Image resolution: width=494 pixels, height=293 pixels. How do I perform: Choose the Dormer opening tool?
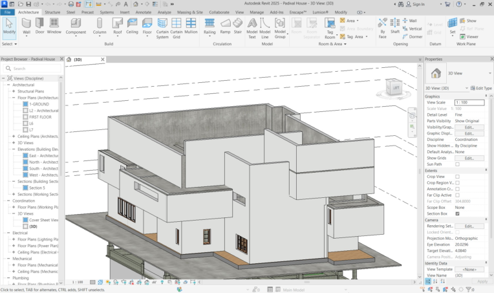pyautogui.click(x=413, y=37)
